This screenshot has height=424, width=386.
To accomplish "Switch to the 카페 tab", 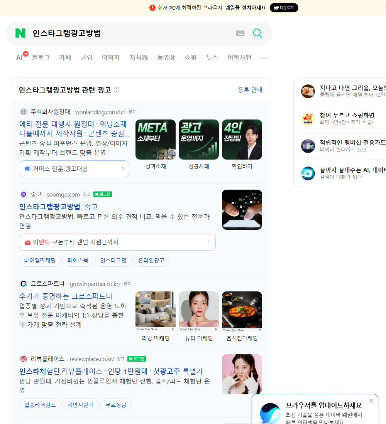I will [x=65, y=57].
